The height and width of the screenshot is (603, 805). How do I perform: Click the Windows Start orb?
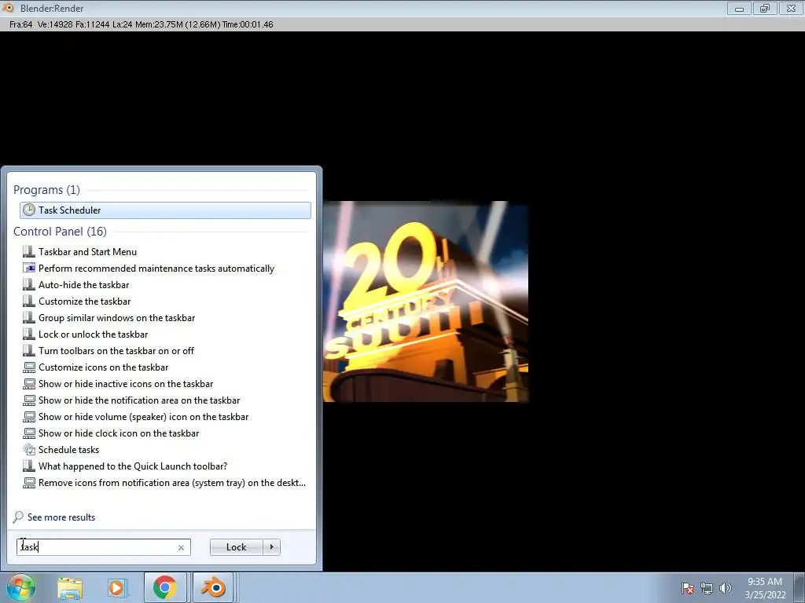(20, 587)
